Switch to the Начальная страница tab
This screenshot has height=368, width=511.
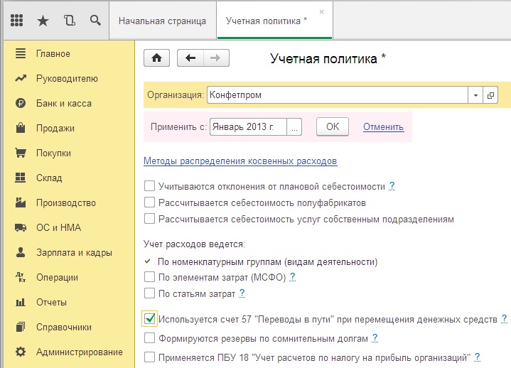coord(162,21)
